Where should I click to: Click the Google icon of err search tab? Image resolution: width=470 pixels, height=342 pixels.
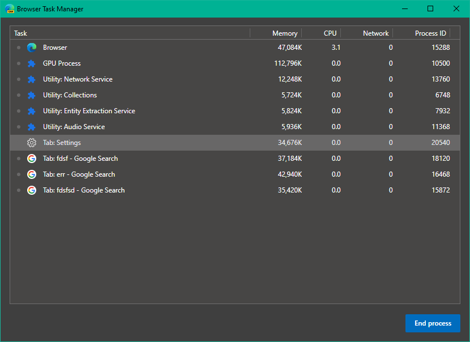click(32, 174)
